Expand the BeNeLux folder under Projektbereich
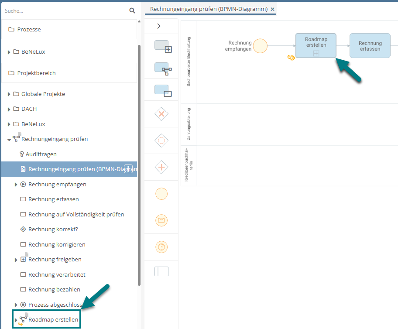 9,124
